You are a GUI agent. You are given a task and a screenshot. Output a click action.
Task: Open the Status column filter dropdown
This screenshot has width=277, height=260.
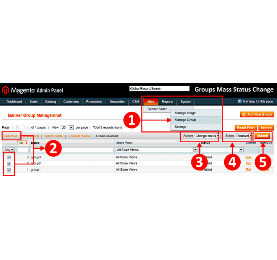coord(222,150)
